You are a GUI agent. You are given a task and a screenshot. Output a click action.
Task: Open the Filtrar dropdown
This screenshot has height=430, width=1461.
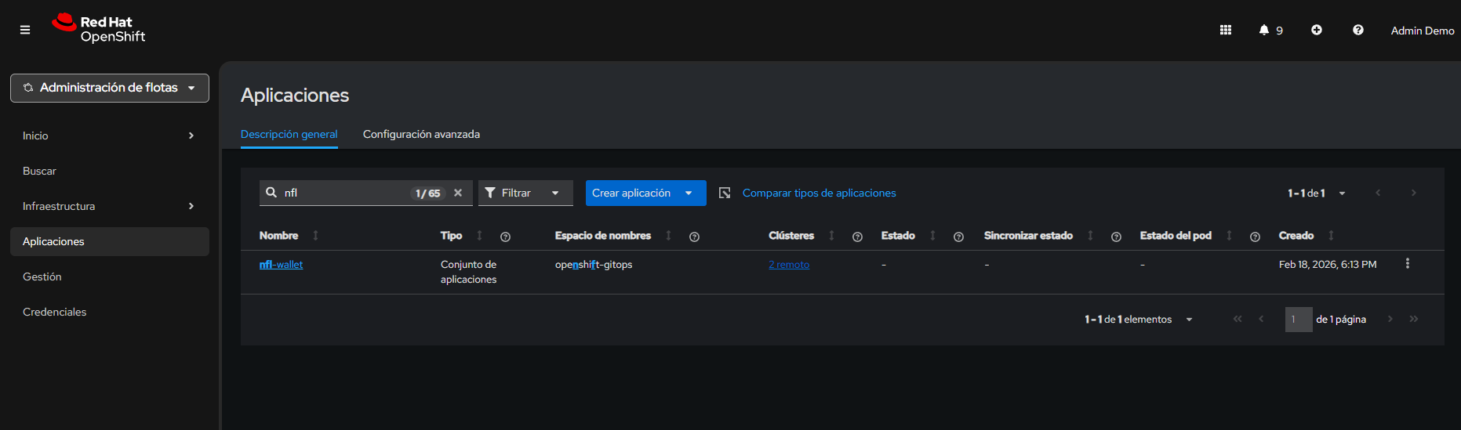525,193
